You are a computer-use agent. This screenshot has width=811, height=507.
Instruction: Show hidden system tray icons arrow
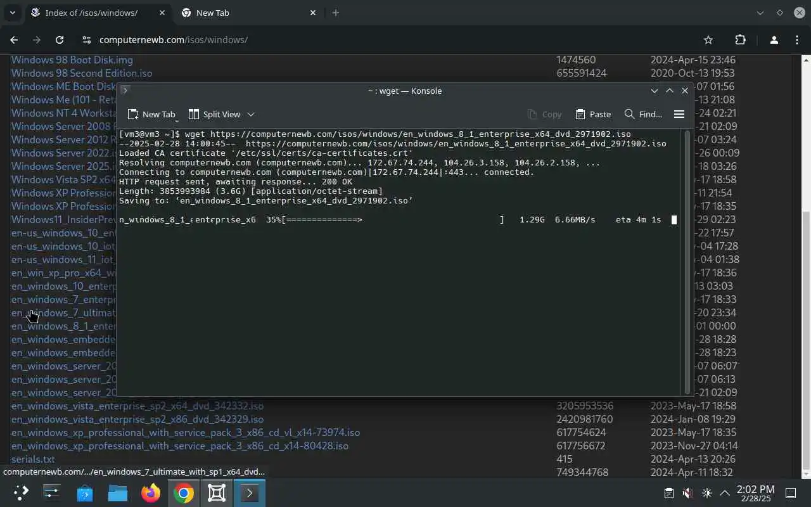click(725, 493)
